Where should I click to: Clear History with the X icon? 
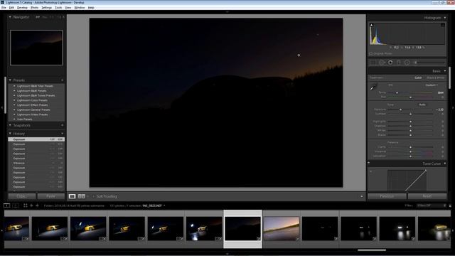point(62,134)
